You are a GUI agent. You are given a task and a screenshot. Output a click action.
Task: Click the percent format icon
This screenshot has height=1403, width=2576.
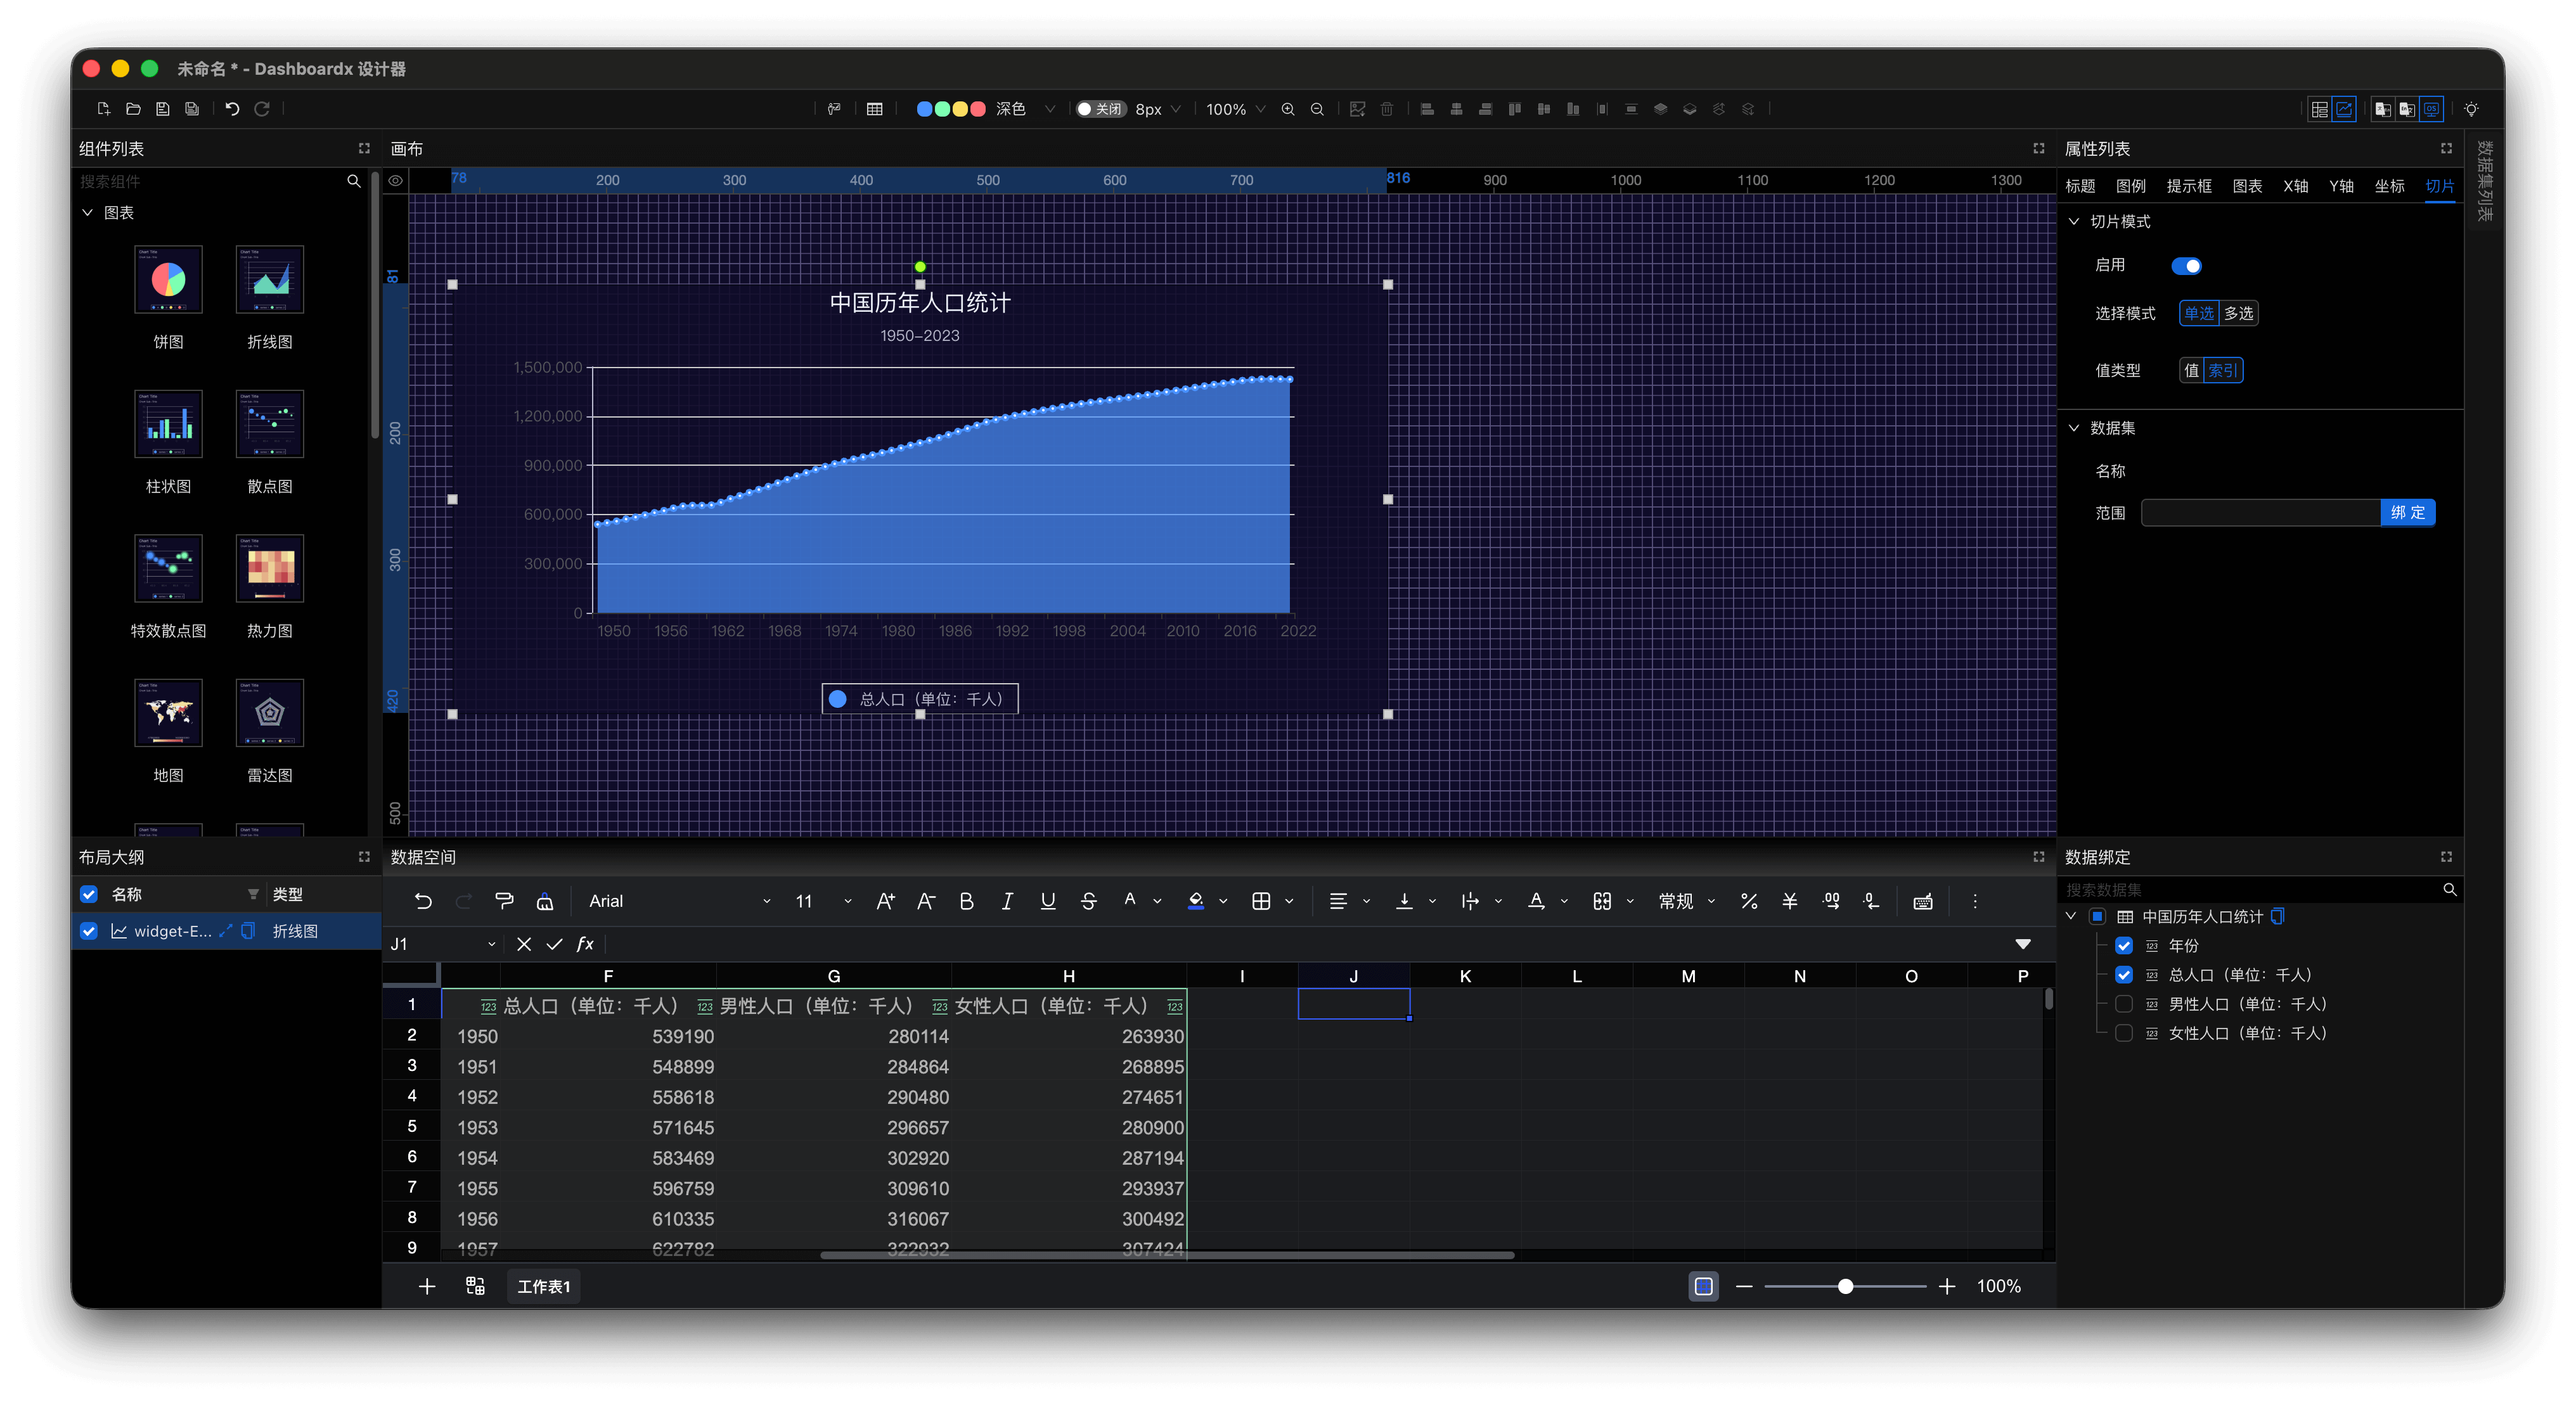pyautogui.click(x=1749, y=901)
